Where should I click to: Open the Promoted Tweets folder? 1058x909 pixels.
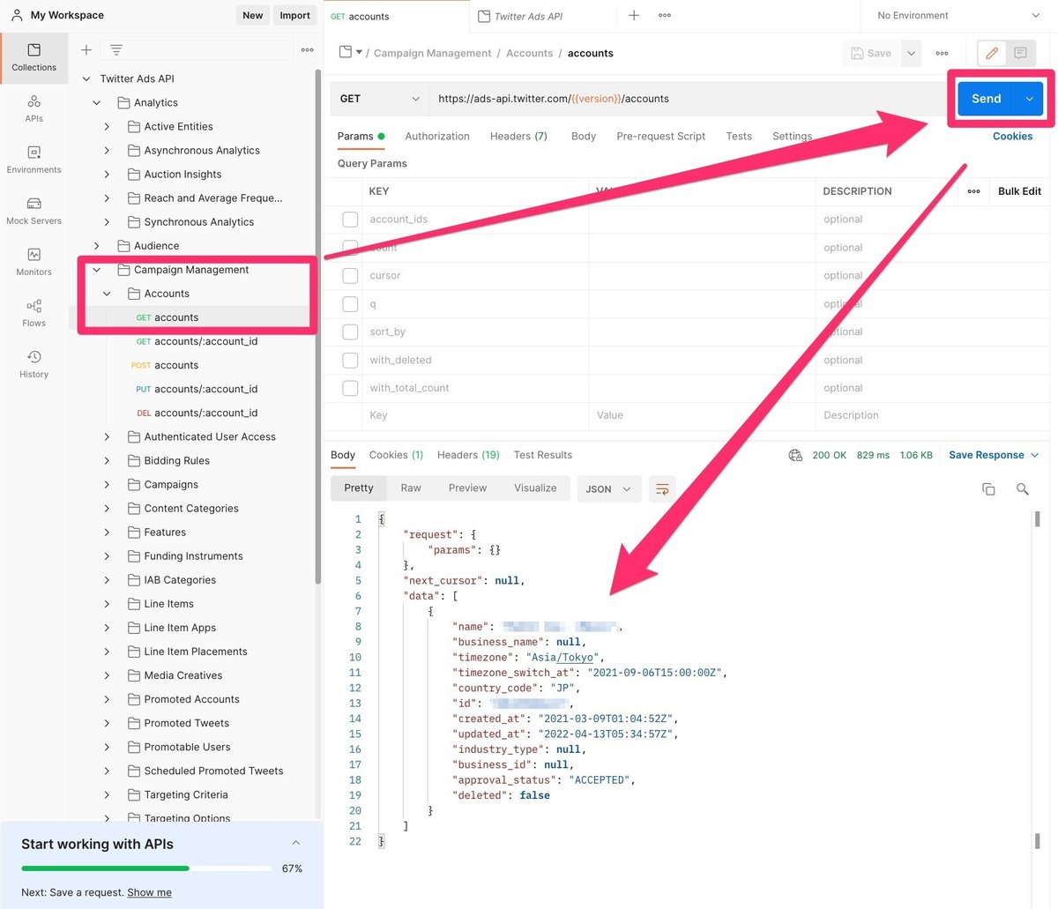coord(186,724)
